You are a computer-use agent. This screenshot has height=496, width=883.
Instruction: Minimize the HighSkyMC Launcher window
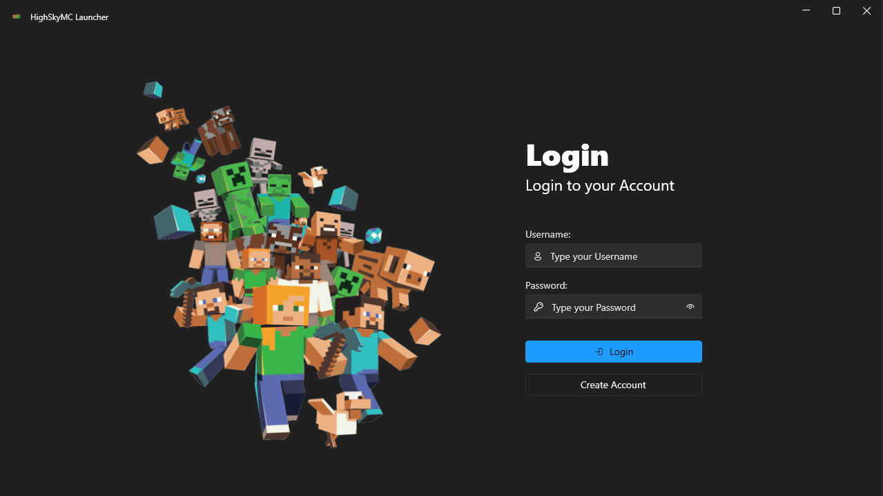[x=806, y=11]
